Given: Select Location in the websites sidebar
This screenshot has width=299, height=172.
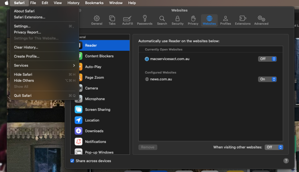Looking at the screenshot, I should point(92,120).
